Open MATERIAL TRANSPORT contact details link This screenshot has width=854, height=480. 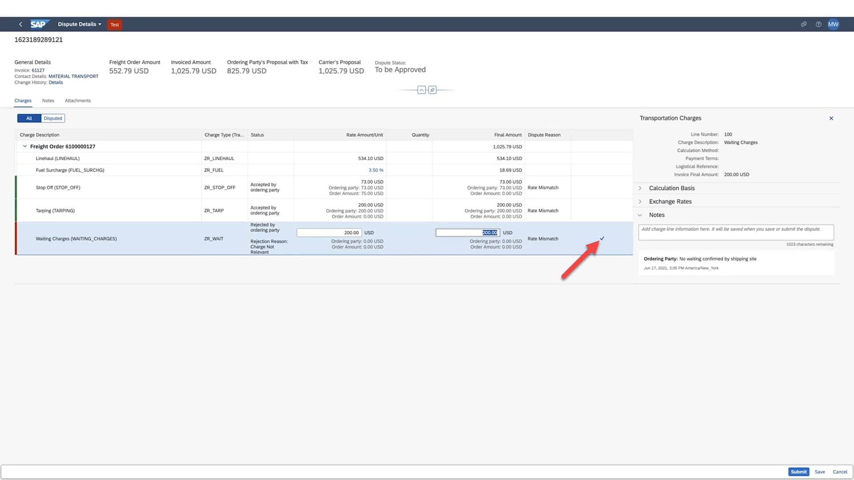click(73, 76)
